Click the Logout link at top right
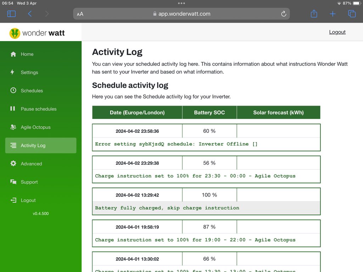This screenshot has height=272, width=363. (x=337, y=32)
